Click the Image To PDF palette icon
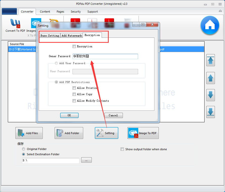The image size is (225, 192). pos(133,133)
